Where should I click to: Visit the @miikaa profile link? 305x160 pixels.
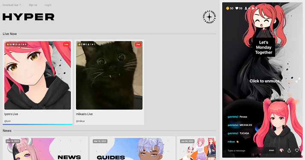pyautogui.click(x=80, y=121)
